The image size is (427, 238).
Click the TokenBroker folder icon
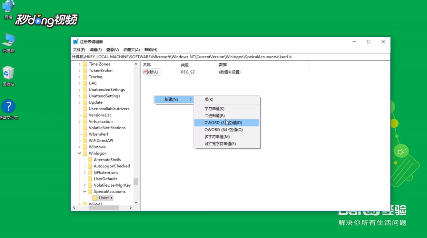85,70
